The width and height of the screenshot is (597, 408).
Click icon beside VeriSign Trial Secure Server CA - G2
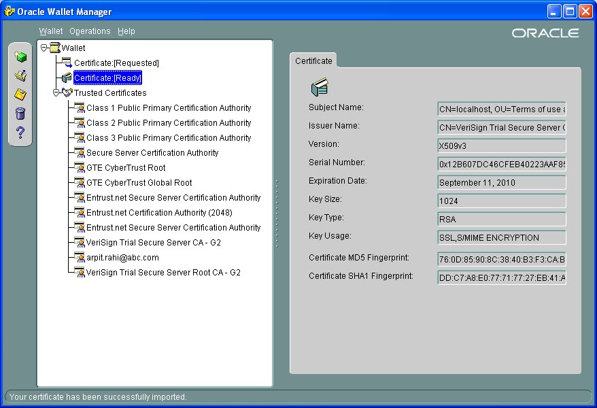click(80, 243)
